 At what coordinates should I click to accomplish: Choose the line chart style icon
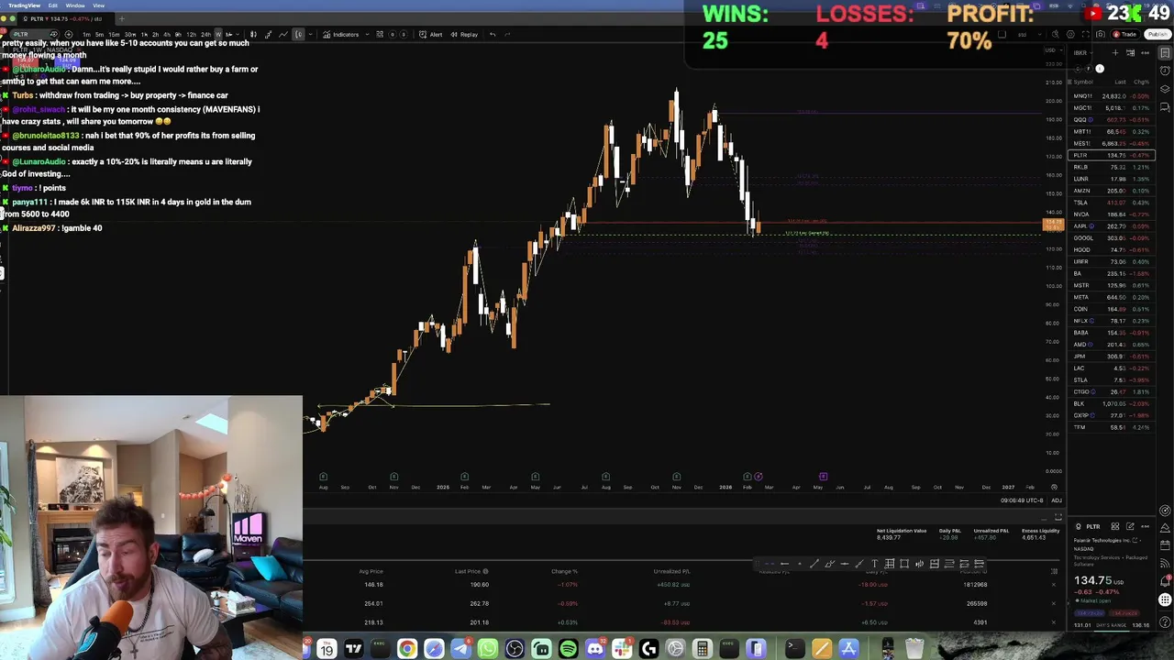(283, 35)
